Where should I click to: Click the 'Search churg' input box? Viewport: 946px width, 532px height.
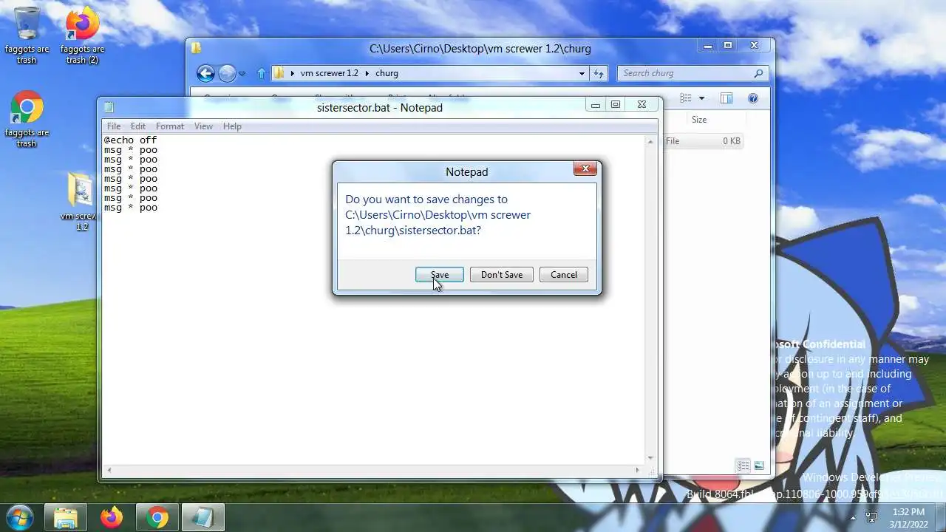click(x=686, y=73)
